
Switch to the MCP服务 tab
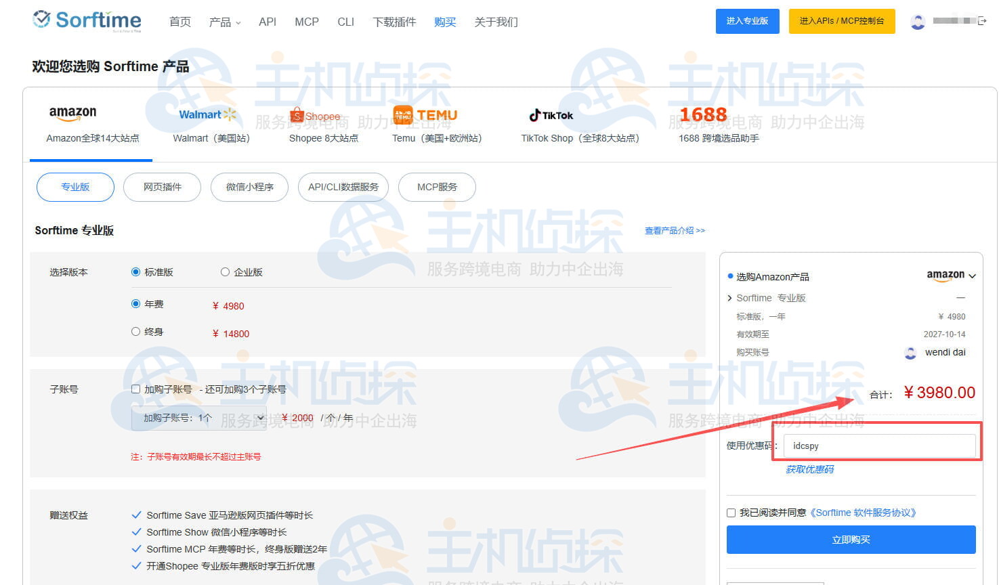pyautogui.click(x=438, y=187)
